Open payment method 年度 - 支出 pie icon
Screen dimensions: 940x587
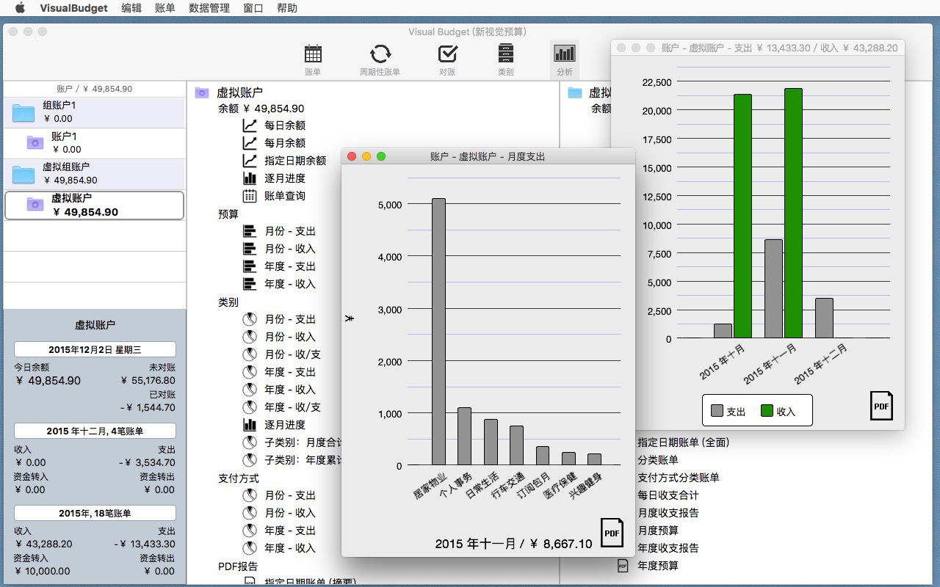(x=250, y=531)
